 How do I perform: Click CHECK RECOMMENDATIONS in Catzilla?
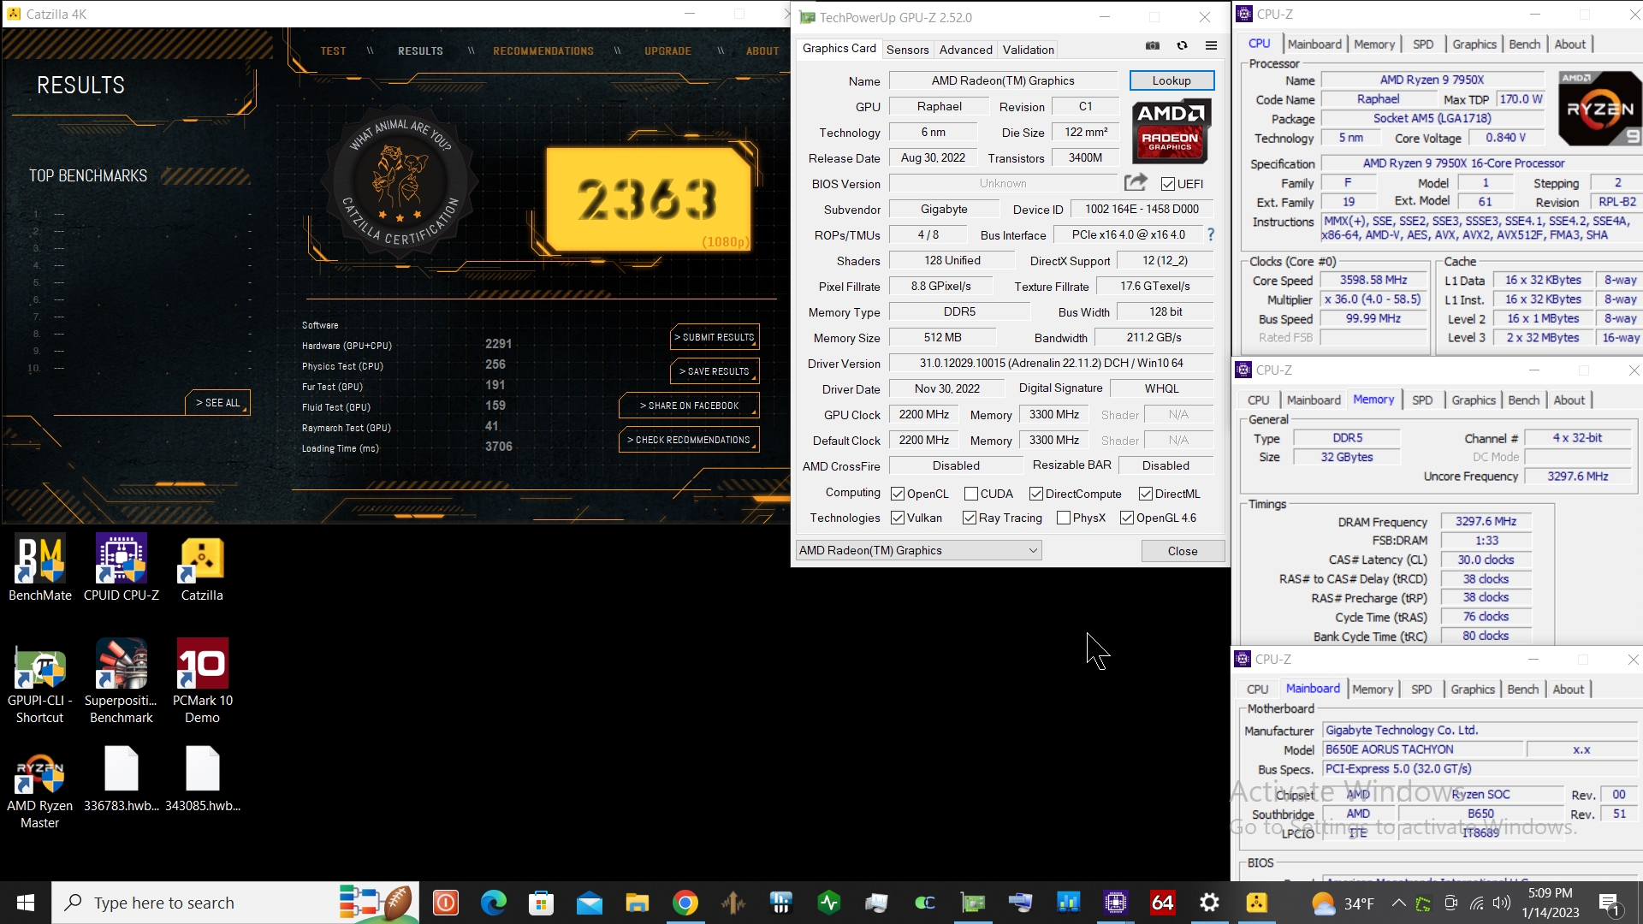pos(689,440)
